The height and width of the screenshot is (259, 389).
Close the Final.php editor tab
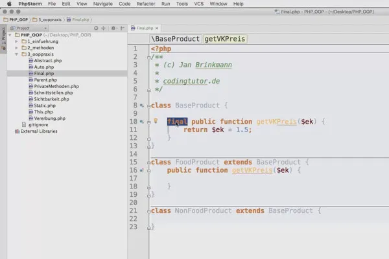point(157,28)
